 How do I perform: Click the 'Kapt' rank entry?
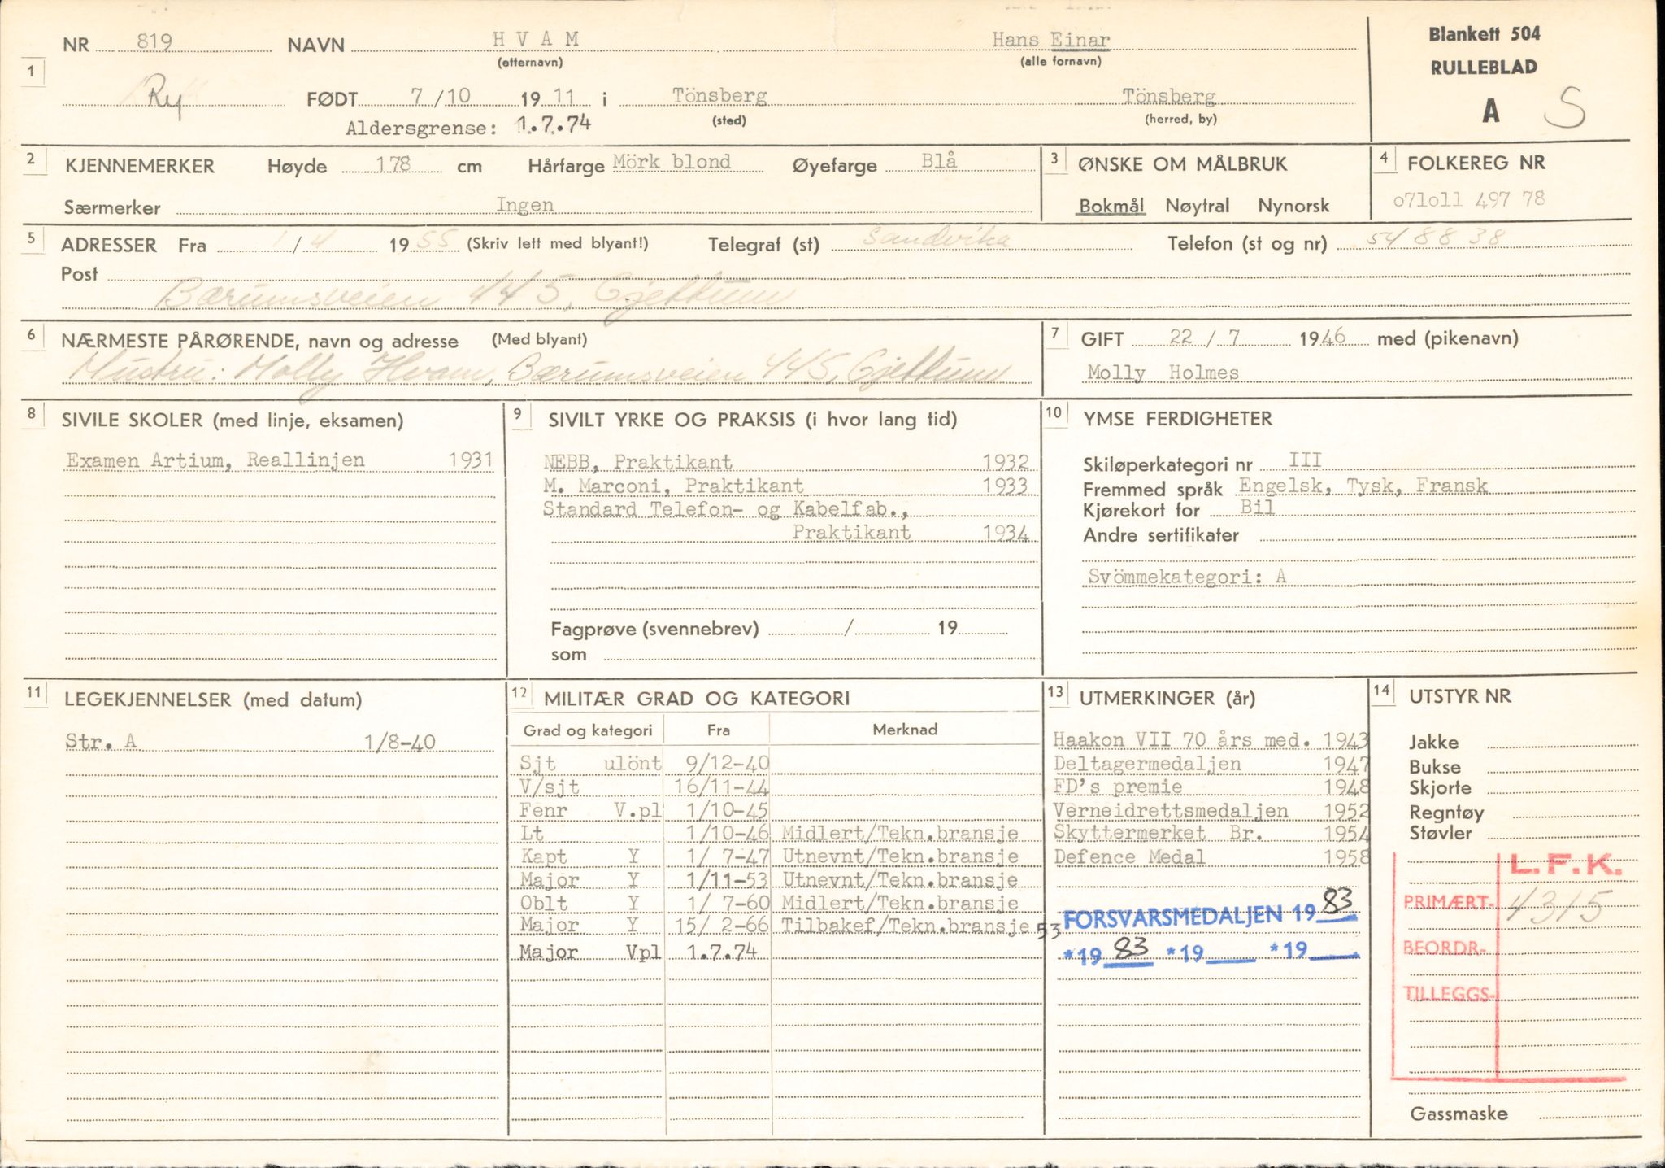pos(544,856)
